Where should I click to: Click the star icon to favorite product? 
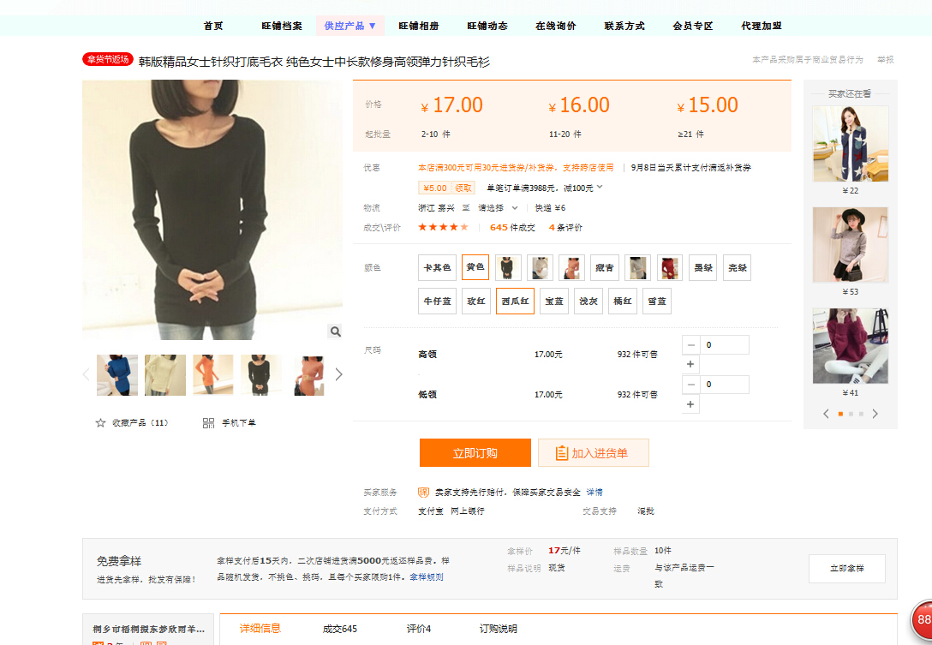click(x=100, y=423)
